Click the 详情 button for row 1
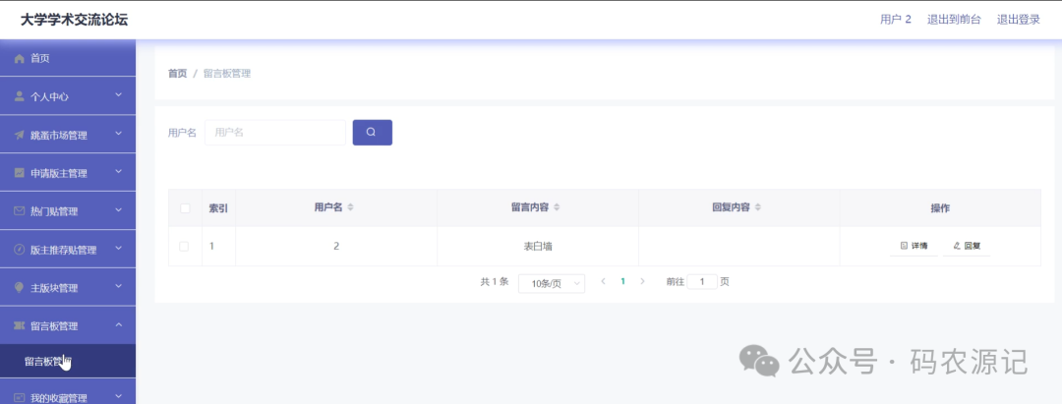The width and height of the screenshot is (1062, 404). point(914,246)
